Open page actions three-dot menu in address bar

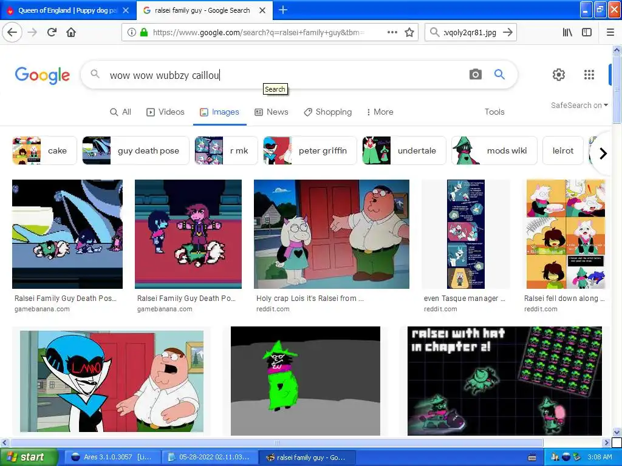(392, 33)
